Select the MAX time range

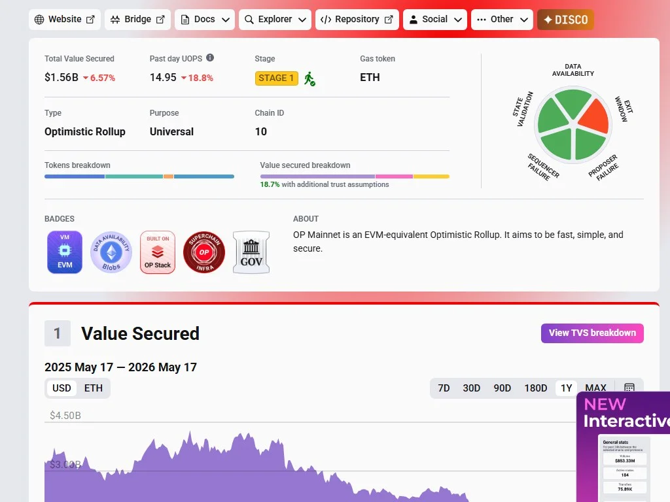point(595,388)
